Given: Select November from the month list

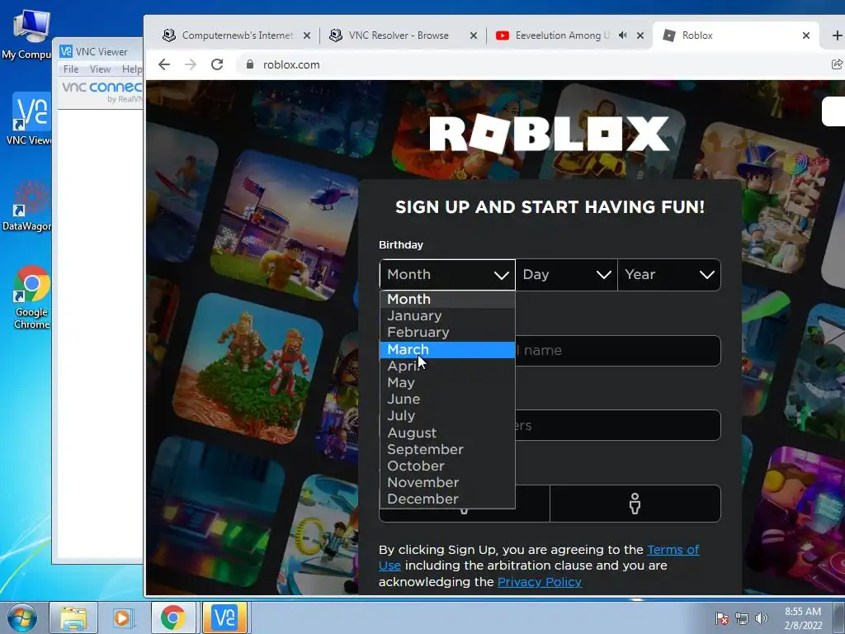Looking at the screenshot, I should (x=447, y=483).
